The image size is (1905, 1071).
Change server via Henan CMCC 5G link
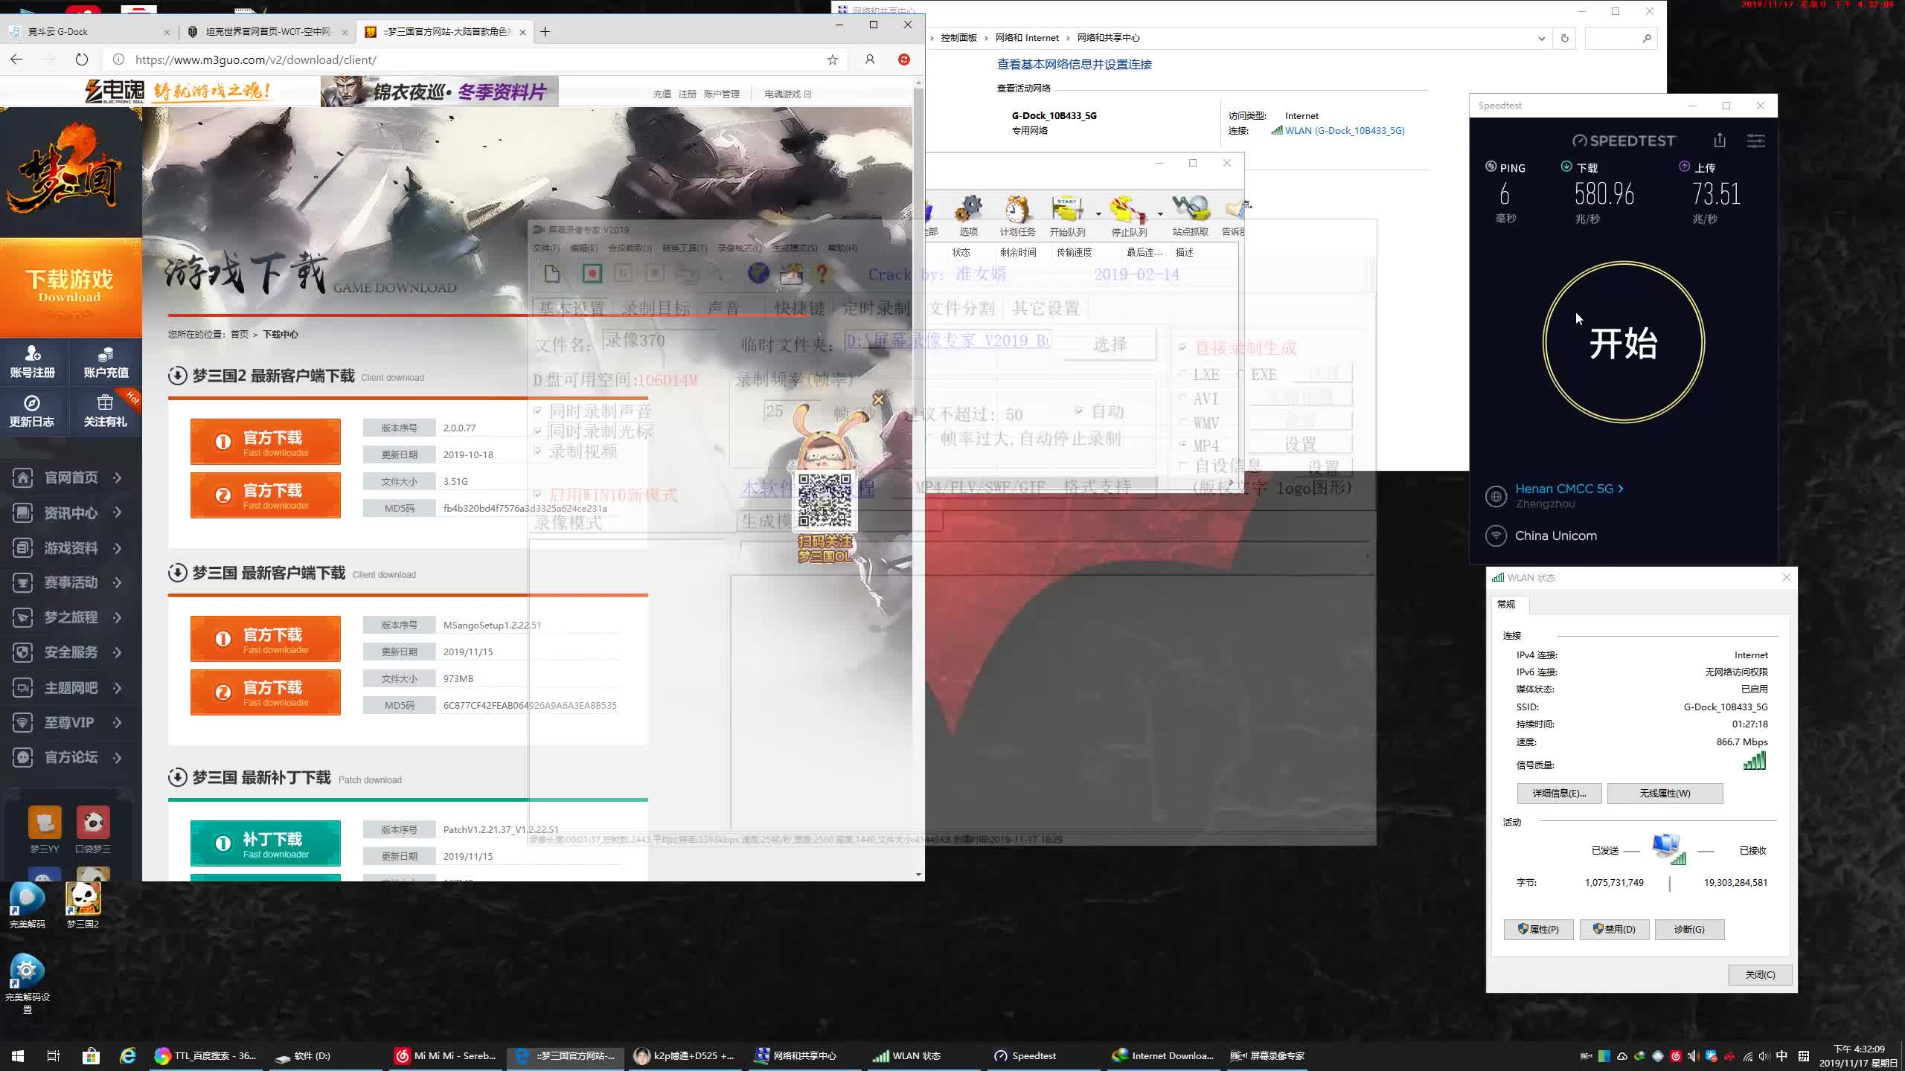click(x=1569, y=489)
